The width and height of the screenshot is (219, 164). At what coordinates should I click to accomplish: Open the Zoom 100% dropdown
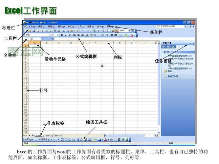pyautogui.click(x=129, y=31)
